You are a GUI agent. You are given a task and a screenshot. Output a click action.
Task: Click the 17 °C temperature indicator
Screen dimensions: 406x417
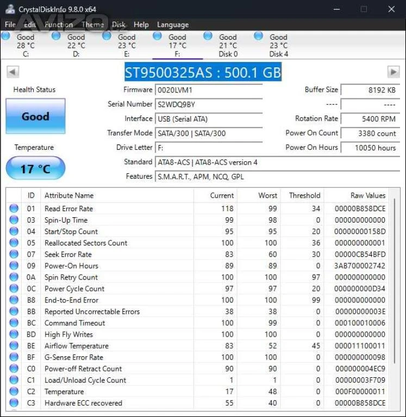[x=35, y=168]
